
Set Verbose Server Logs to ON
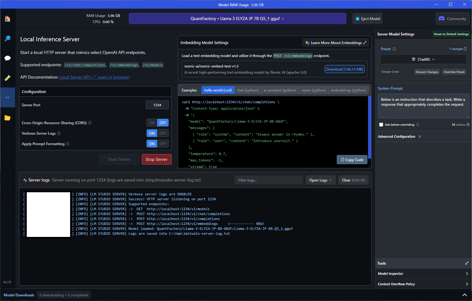point(152,133)
